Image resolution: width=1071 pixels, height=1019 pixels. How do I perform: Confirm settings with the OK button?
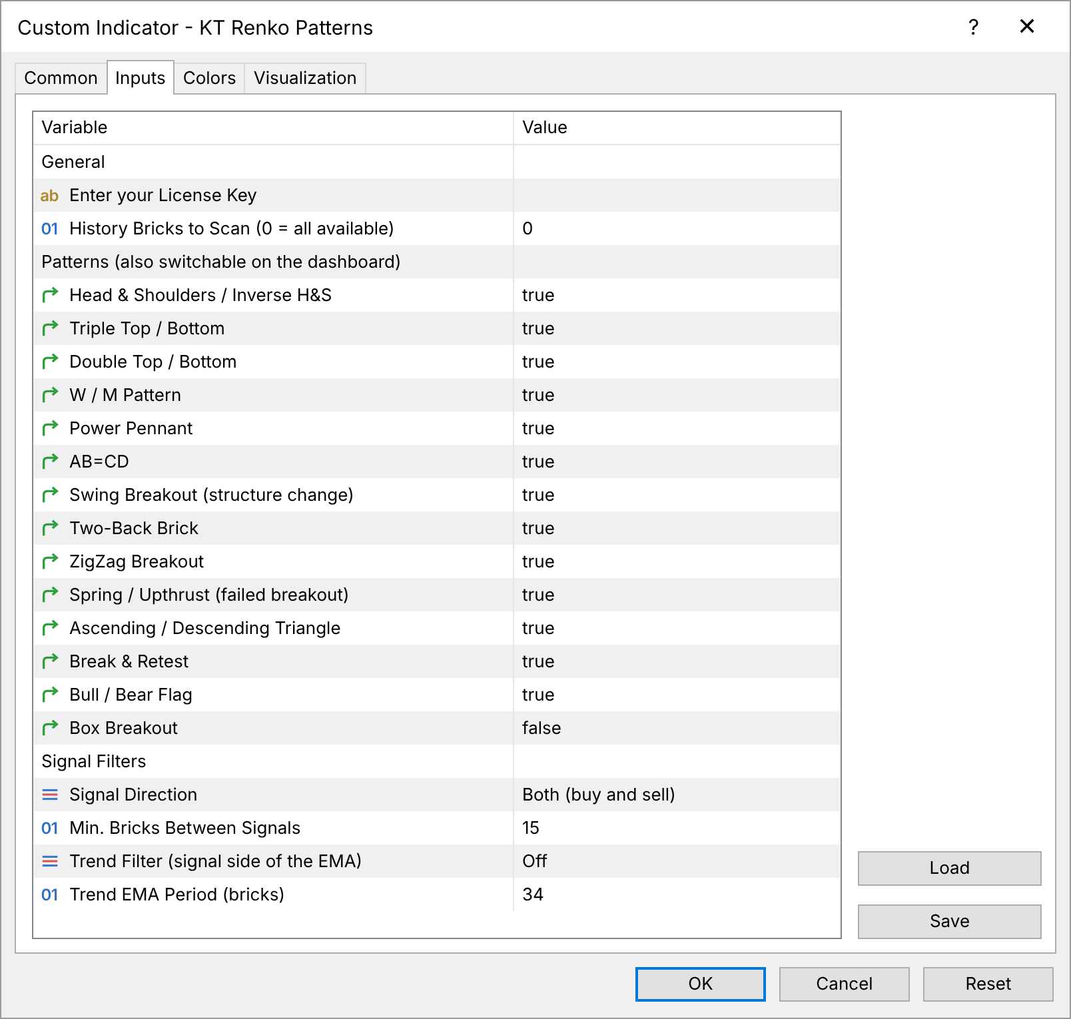700,984
